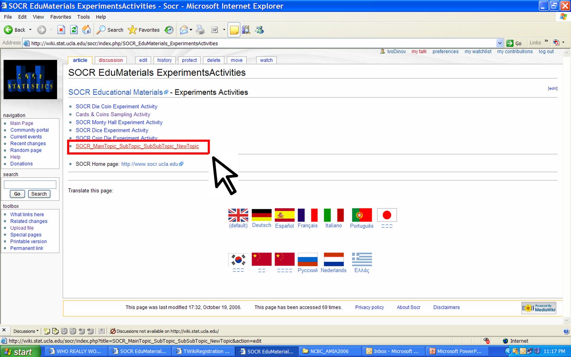Expand the Mail toolbar dropdown arrow
The image size is (571, 357).
191,30
